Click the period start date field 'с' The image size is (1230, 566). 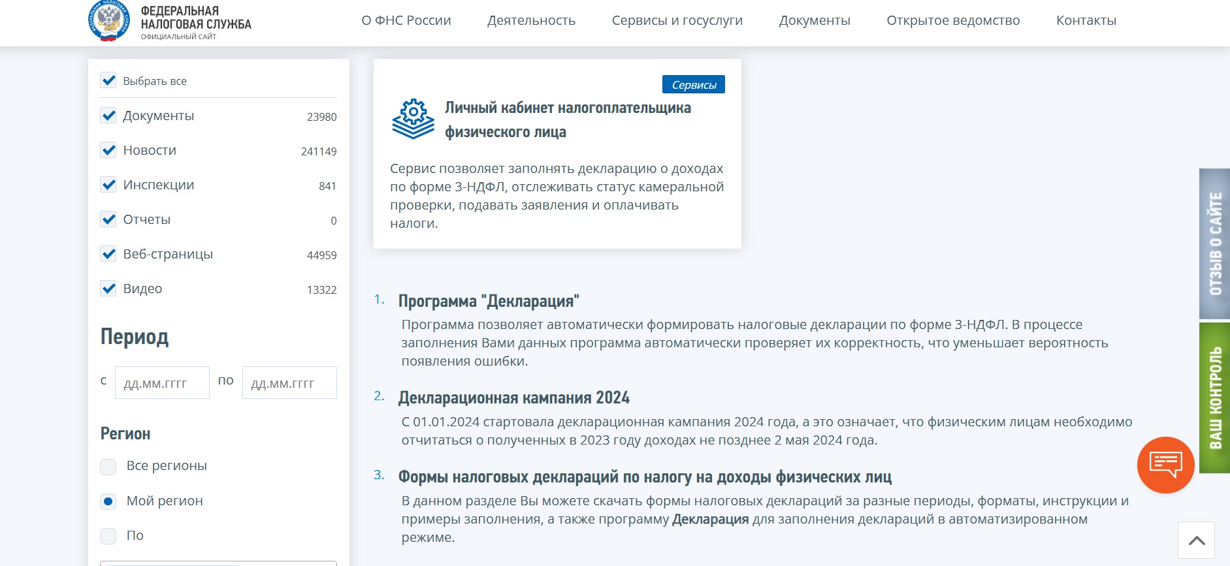coord(162,383)
